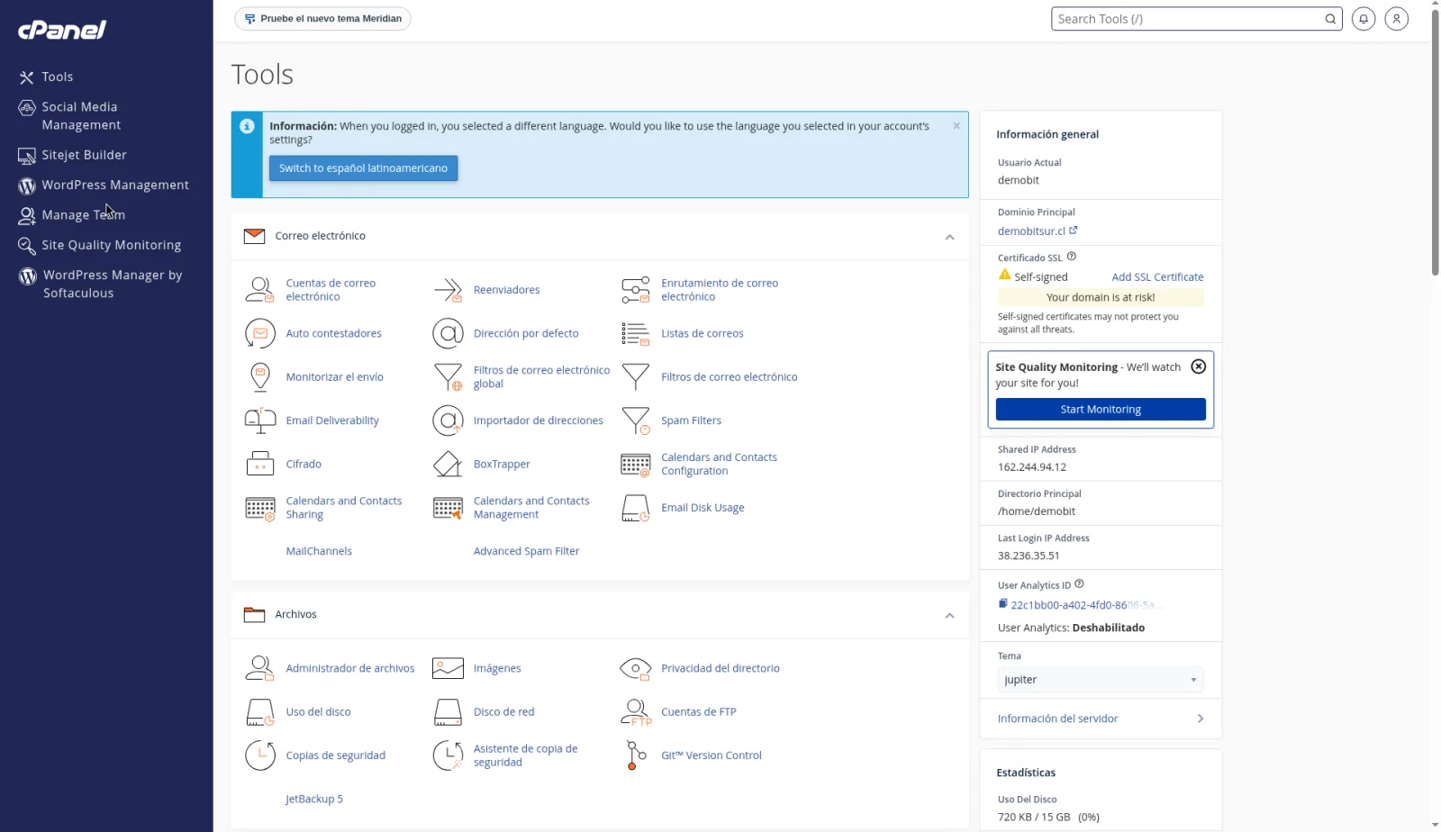Click the Certificado SSL help icon
1441x832 pixels.
(x=1072, y=257)
